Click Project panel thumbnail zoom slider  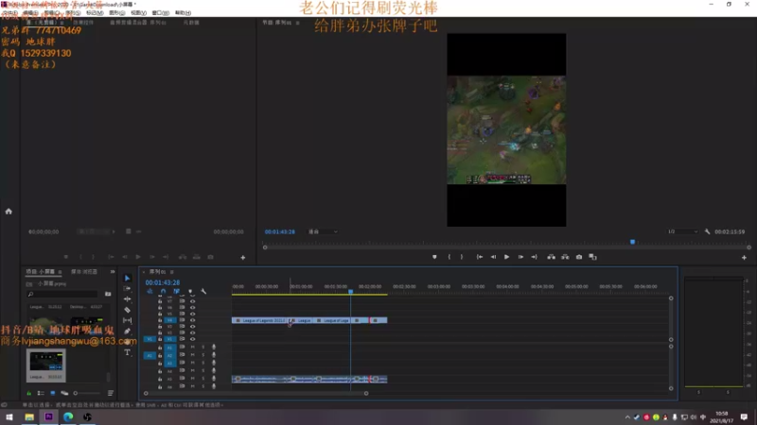[87, 393]
